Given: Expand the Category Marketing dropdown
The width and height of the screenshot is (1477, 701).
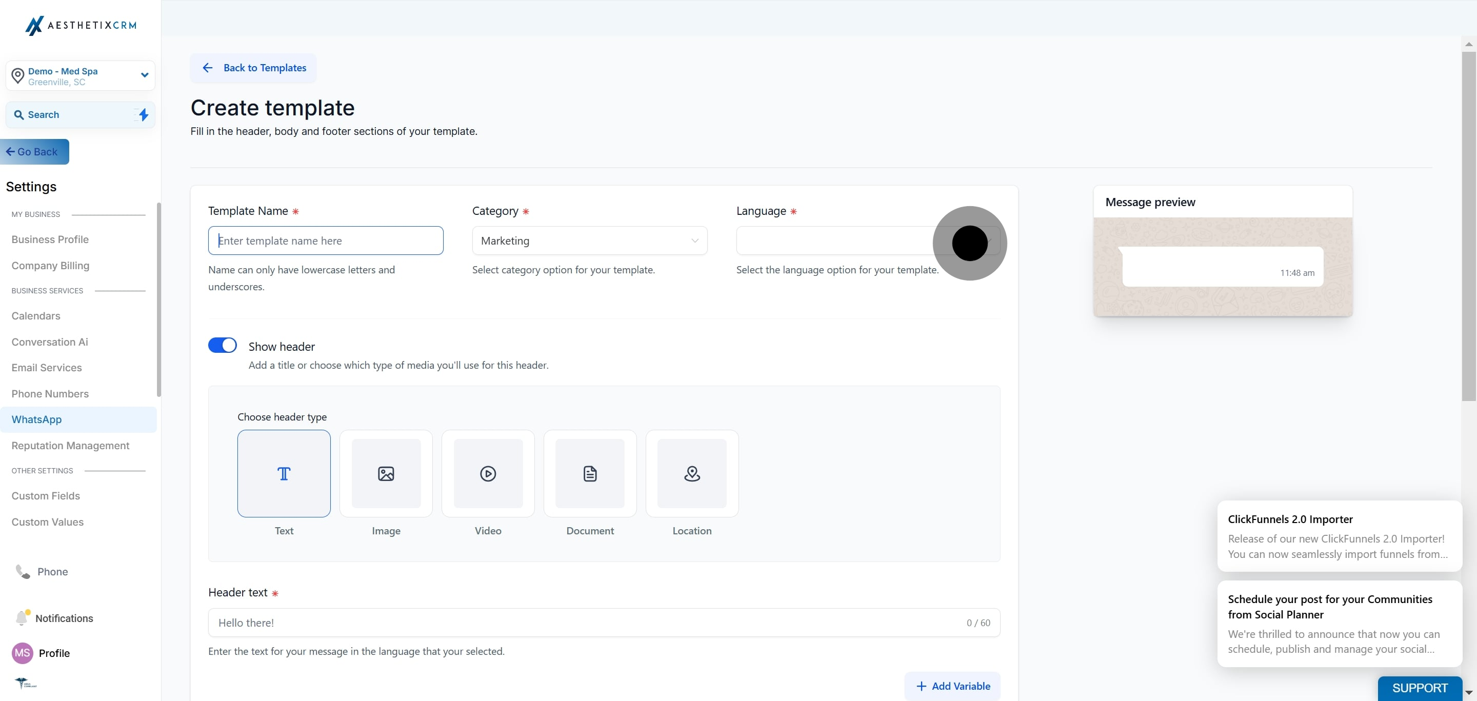Looking at the screenshot, I should 589,241.
